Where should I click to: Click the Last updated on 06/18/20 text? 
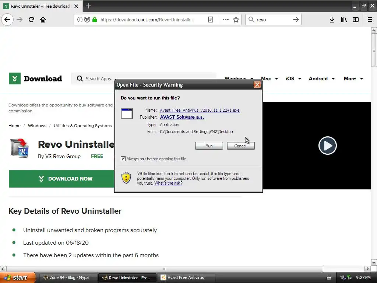pos(56,242)
